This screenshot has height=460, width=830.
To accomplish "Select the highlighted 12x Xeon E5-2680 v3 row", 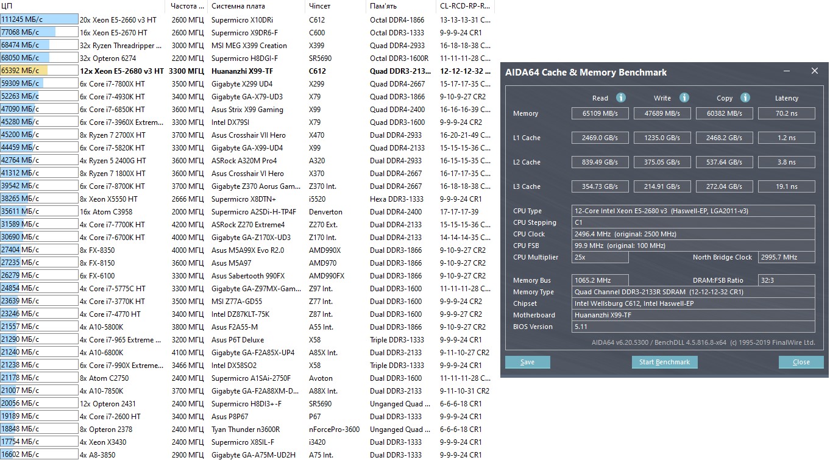I will [x=247, y=71].
